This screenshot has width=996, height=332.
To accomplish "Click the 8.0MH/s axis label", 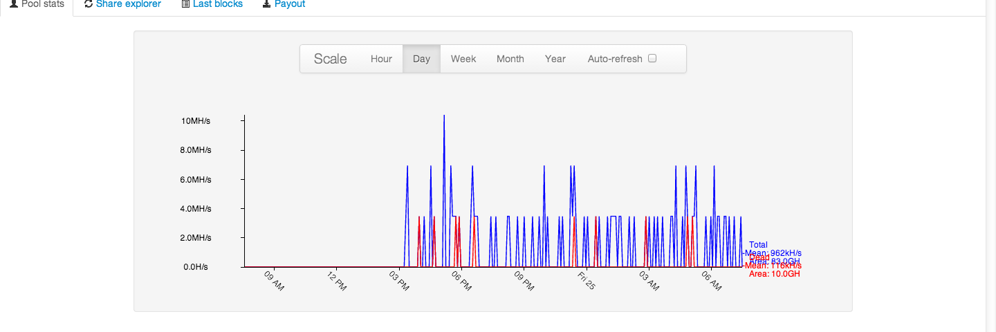I will click(x=196, y=150).
